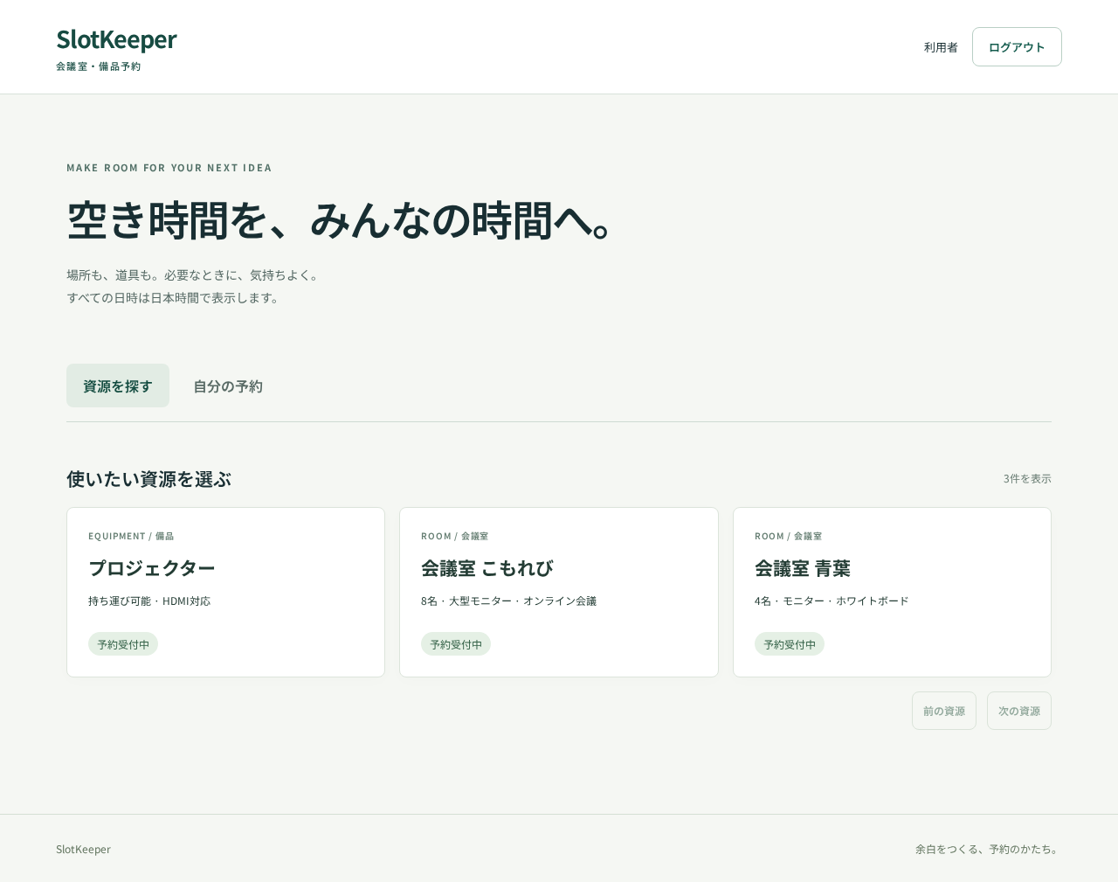Click すべての日時は日本時間で表示します。 note
The image size is (1118, 882).
click(x=176, y=297)
